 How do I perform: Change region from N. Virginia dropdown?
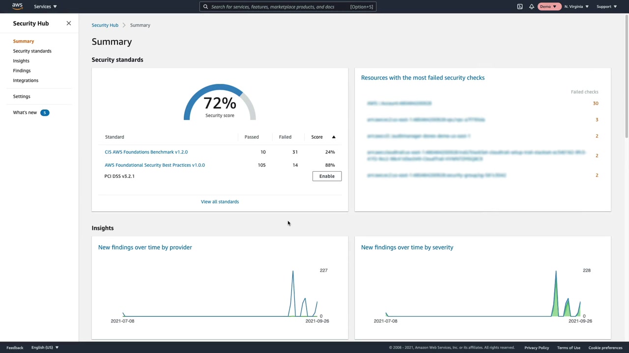point(576,6)
